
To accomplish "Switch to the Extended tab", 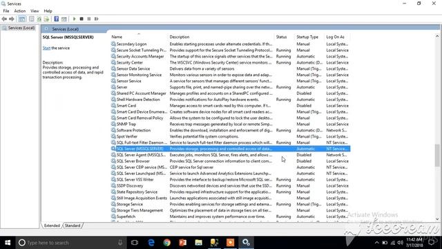I will (52, 225).
